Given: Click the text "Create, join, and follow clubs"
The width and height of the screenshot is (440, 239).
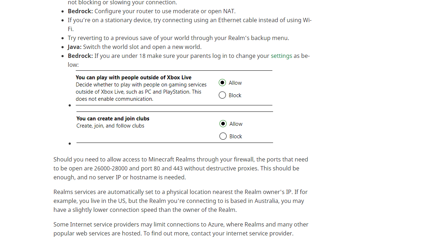Looking at the screenshot, I should click(110, 126).
